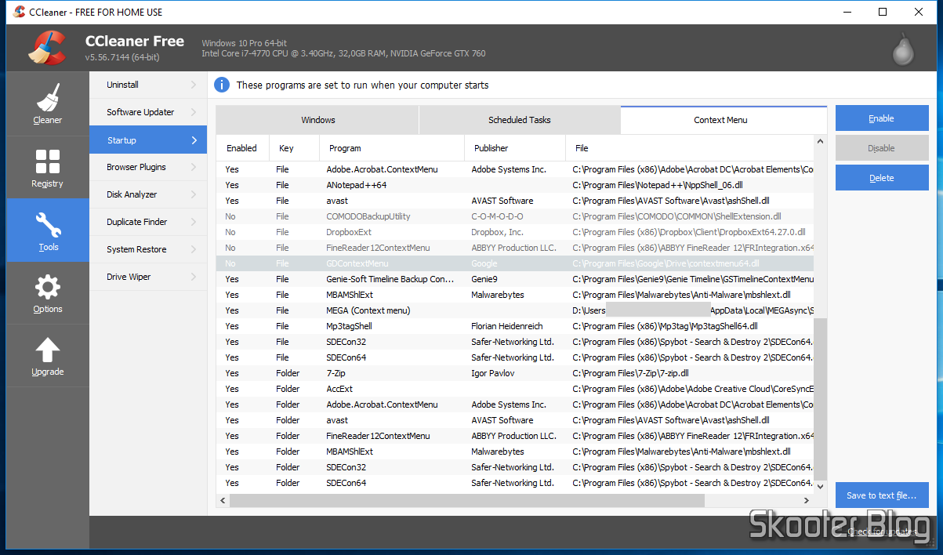Select Mp3tagShell row
943x555 pixels.
click(516, 326)
